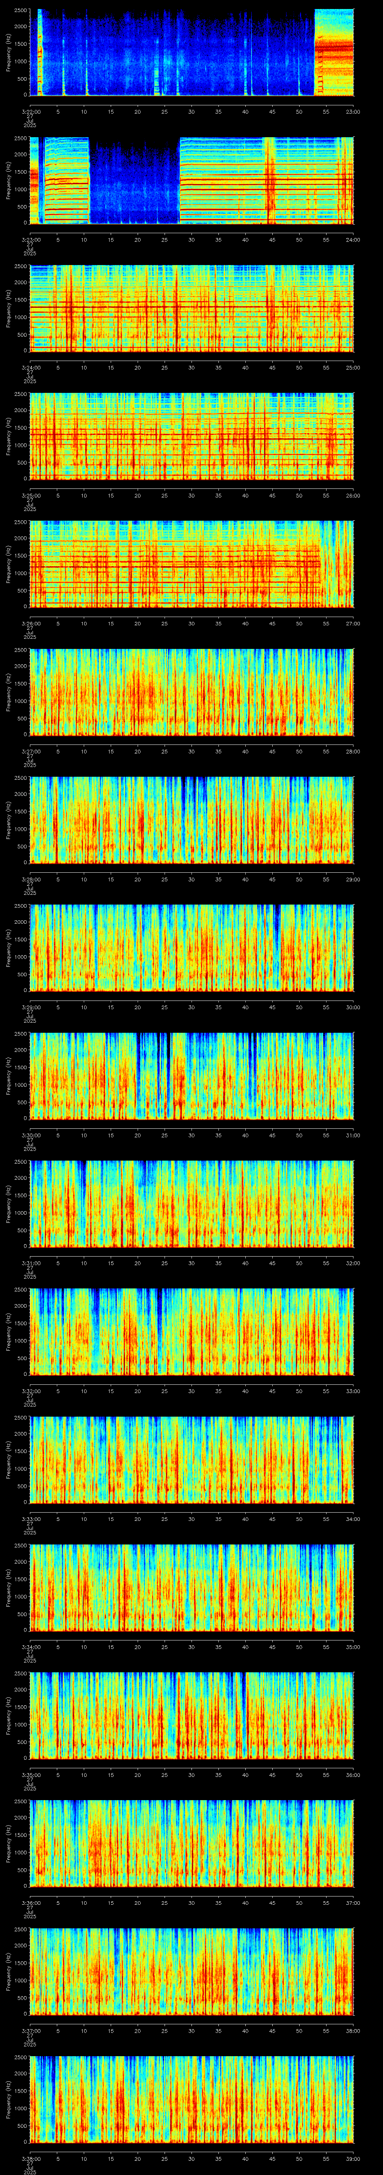
Task: Click the '31:00' end-of-axis label
Action: 353,1135
